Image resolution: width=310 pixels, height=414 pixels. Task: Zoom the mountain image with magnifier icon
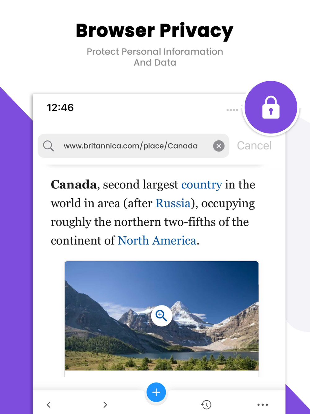point(162,316)
